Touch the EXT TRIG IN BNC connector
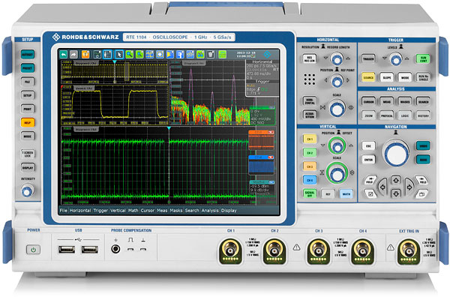 pyautogui.click(x=409, y=251)
